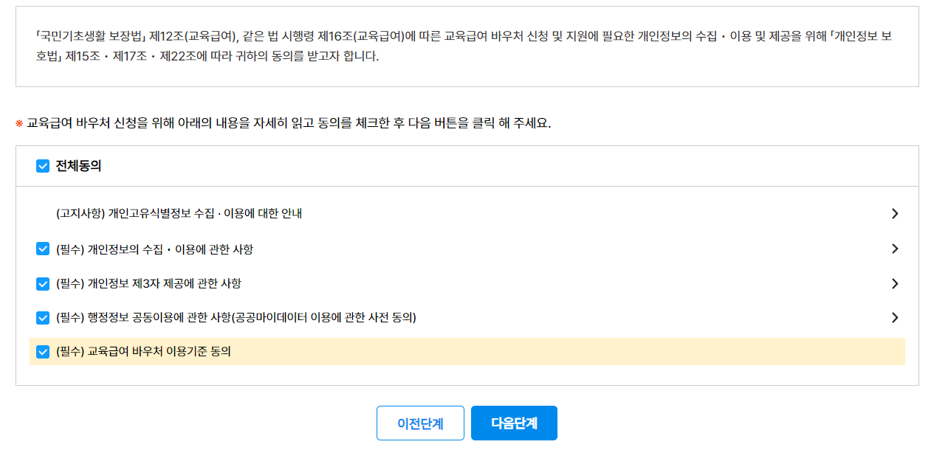The image size is (937, 464).
Task: Toggle the master agreement checkbox again
Action: point(43,166)
